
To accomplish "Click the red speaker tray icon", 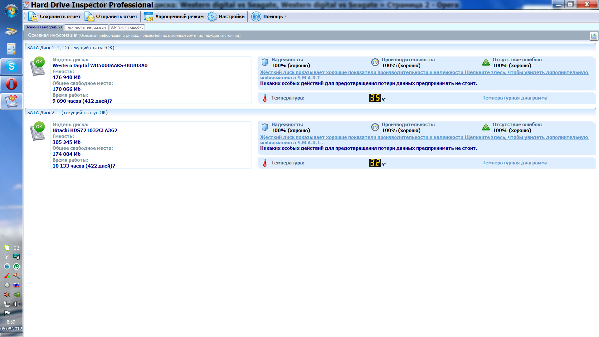I will (x=7, y=295).
